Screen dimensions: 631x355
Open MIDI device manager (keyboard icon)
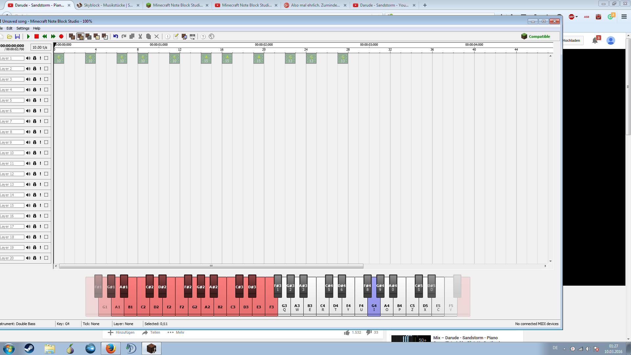pos(193,36)
